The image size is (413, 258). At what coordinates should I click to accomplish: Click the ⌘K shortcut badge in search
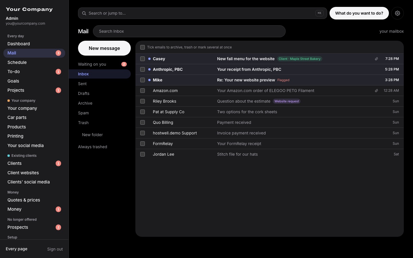(x=320, y=13)
